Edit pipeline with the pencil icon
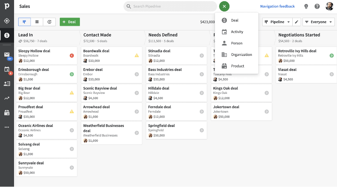Image resolution: width=337 pixels, height=187 pixels. pos(297,22)
